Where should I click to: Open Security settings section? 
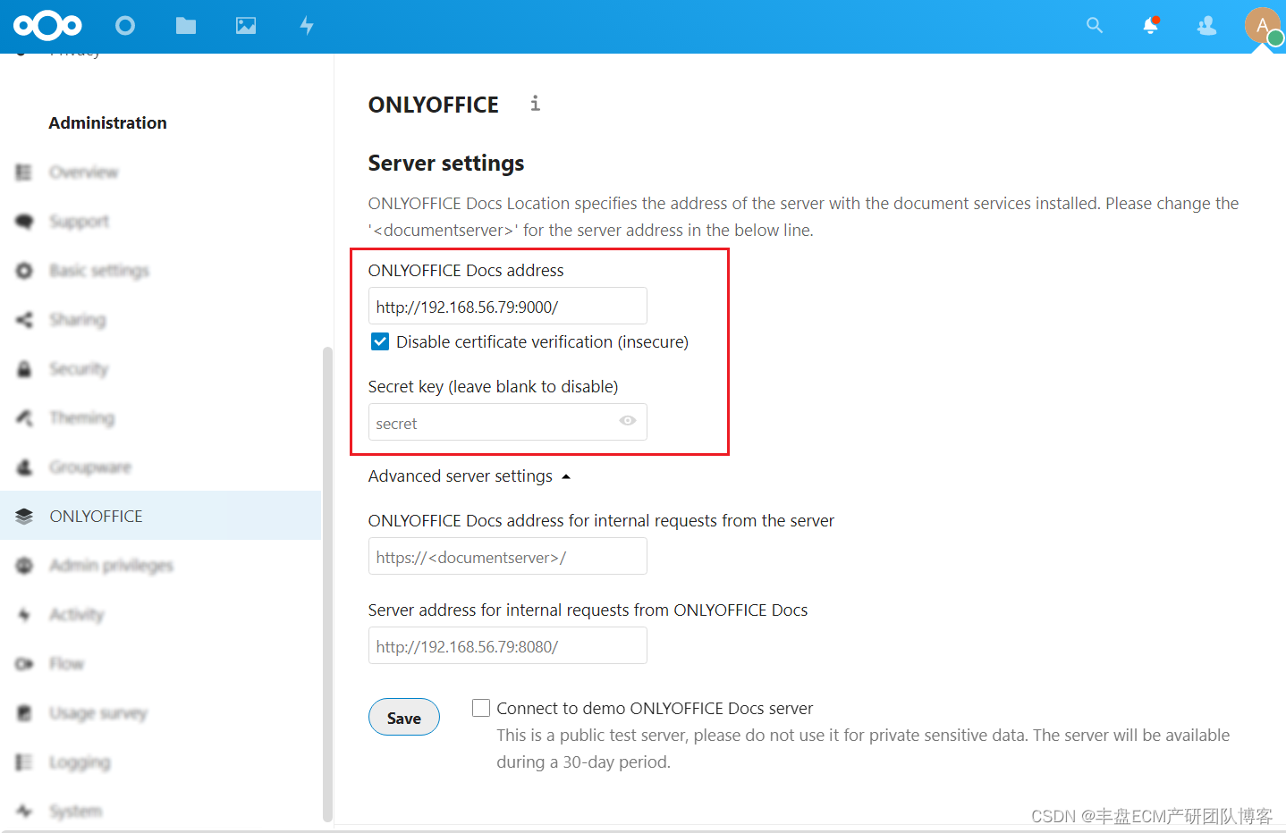[x=79, y=368]
